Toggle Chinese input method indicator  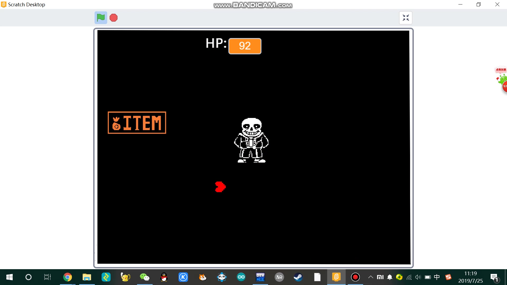tap(437, 277)
